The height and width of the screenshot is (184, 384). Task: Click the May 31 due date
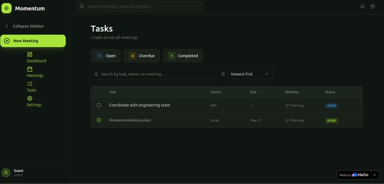click(256, 120)
